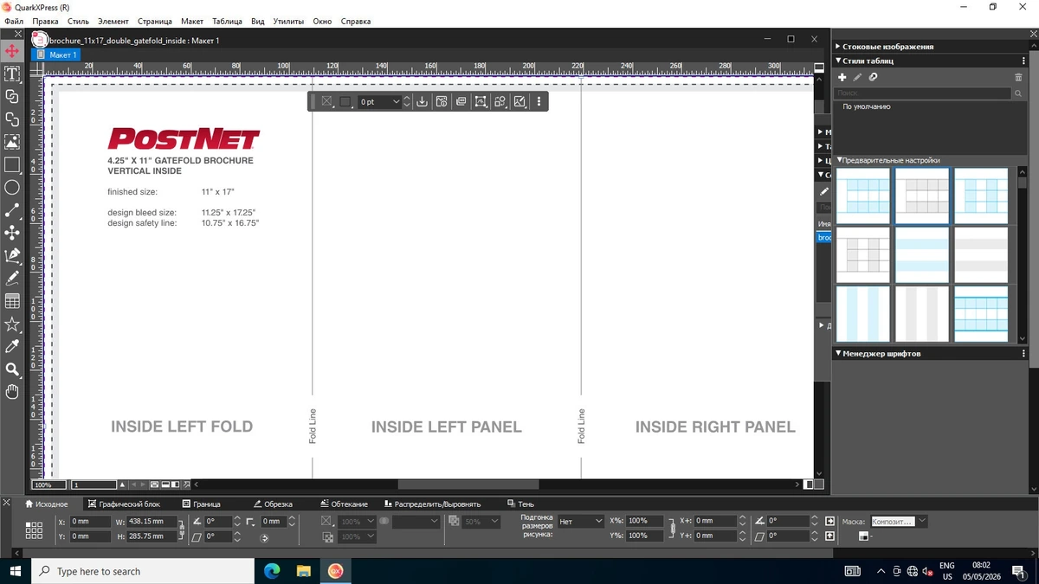Toggle the horizontal flip button

(829, 521)
